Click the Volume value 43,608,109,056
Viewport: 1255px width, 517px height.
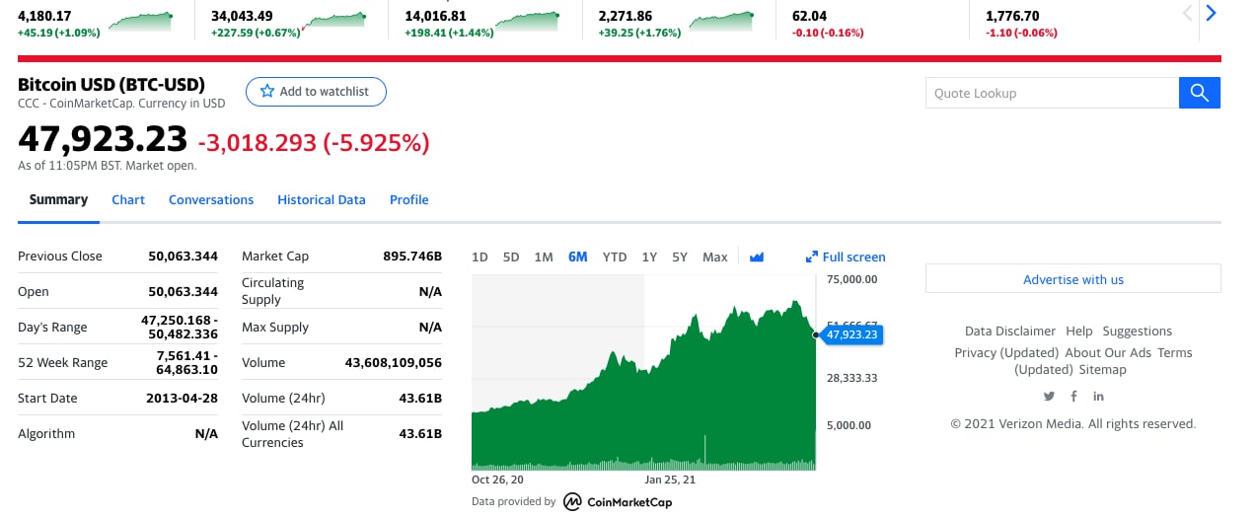[394, 362]
